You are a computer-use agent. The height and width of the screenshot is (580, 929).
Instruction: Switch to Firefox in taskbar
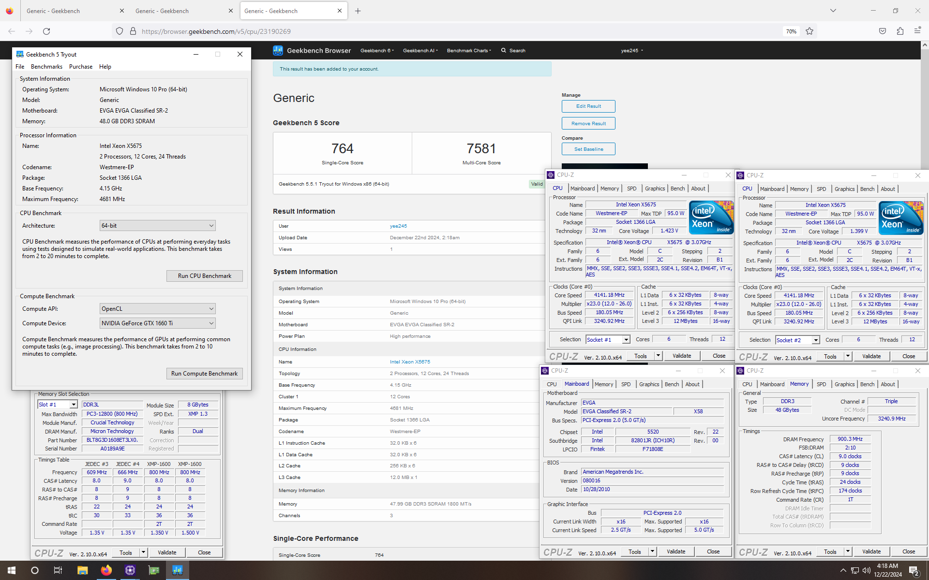[x=106, y=570]
